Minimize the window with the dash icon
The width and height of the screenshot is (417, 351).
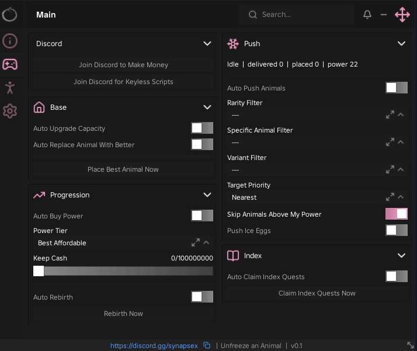tap(384, 15)
